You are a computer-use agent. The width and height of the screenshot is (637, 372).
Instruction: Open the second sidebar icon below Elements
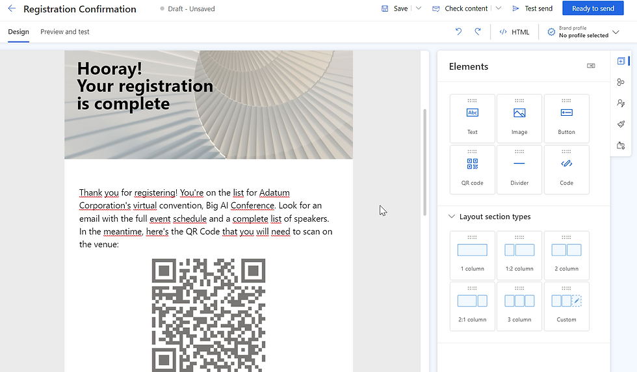pyautogui.click(x=621, y=82)
